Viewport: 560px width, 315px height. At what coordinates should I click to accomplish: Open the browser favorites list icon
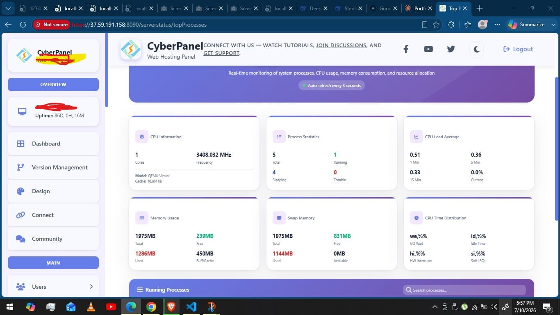[468, 25]
